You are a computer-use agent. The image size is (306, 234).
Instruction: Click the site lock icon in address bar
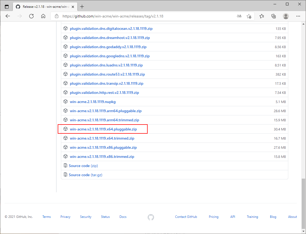[57, 16]
